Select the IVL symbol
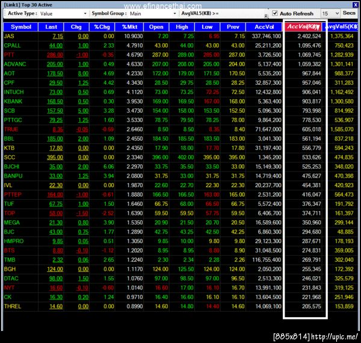Viewport: 361px width, 343px height. (x=8, y=185)
